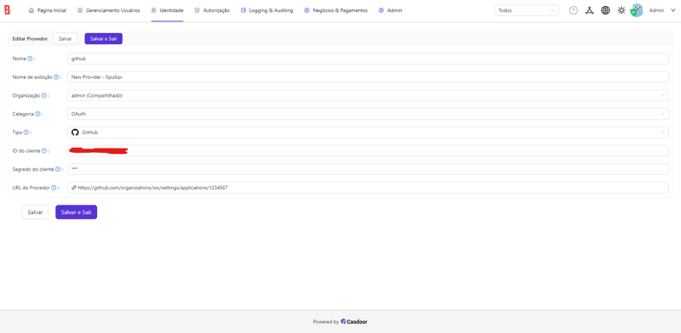The image size is (681, 333).
Task: Click the bottom Salvar e Sair button
Action: click(x=76, y=212)
